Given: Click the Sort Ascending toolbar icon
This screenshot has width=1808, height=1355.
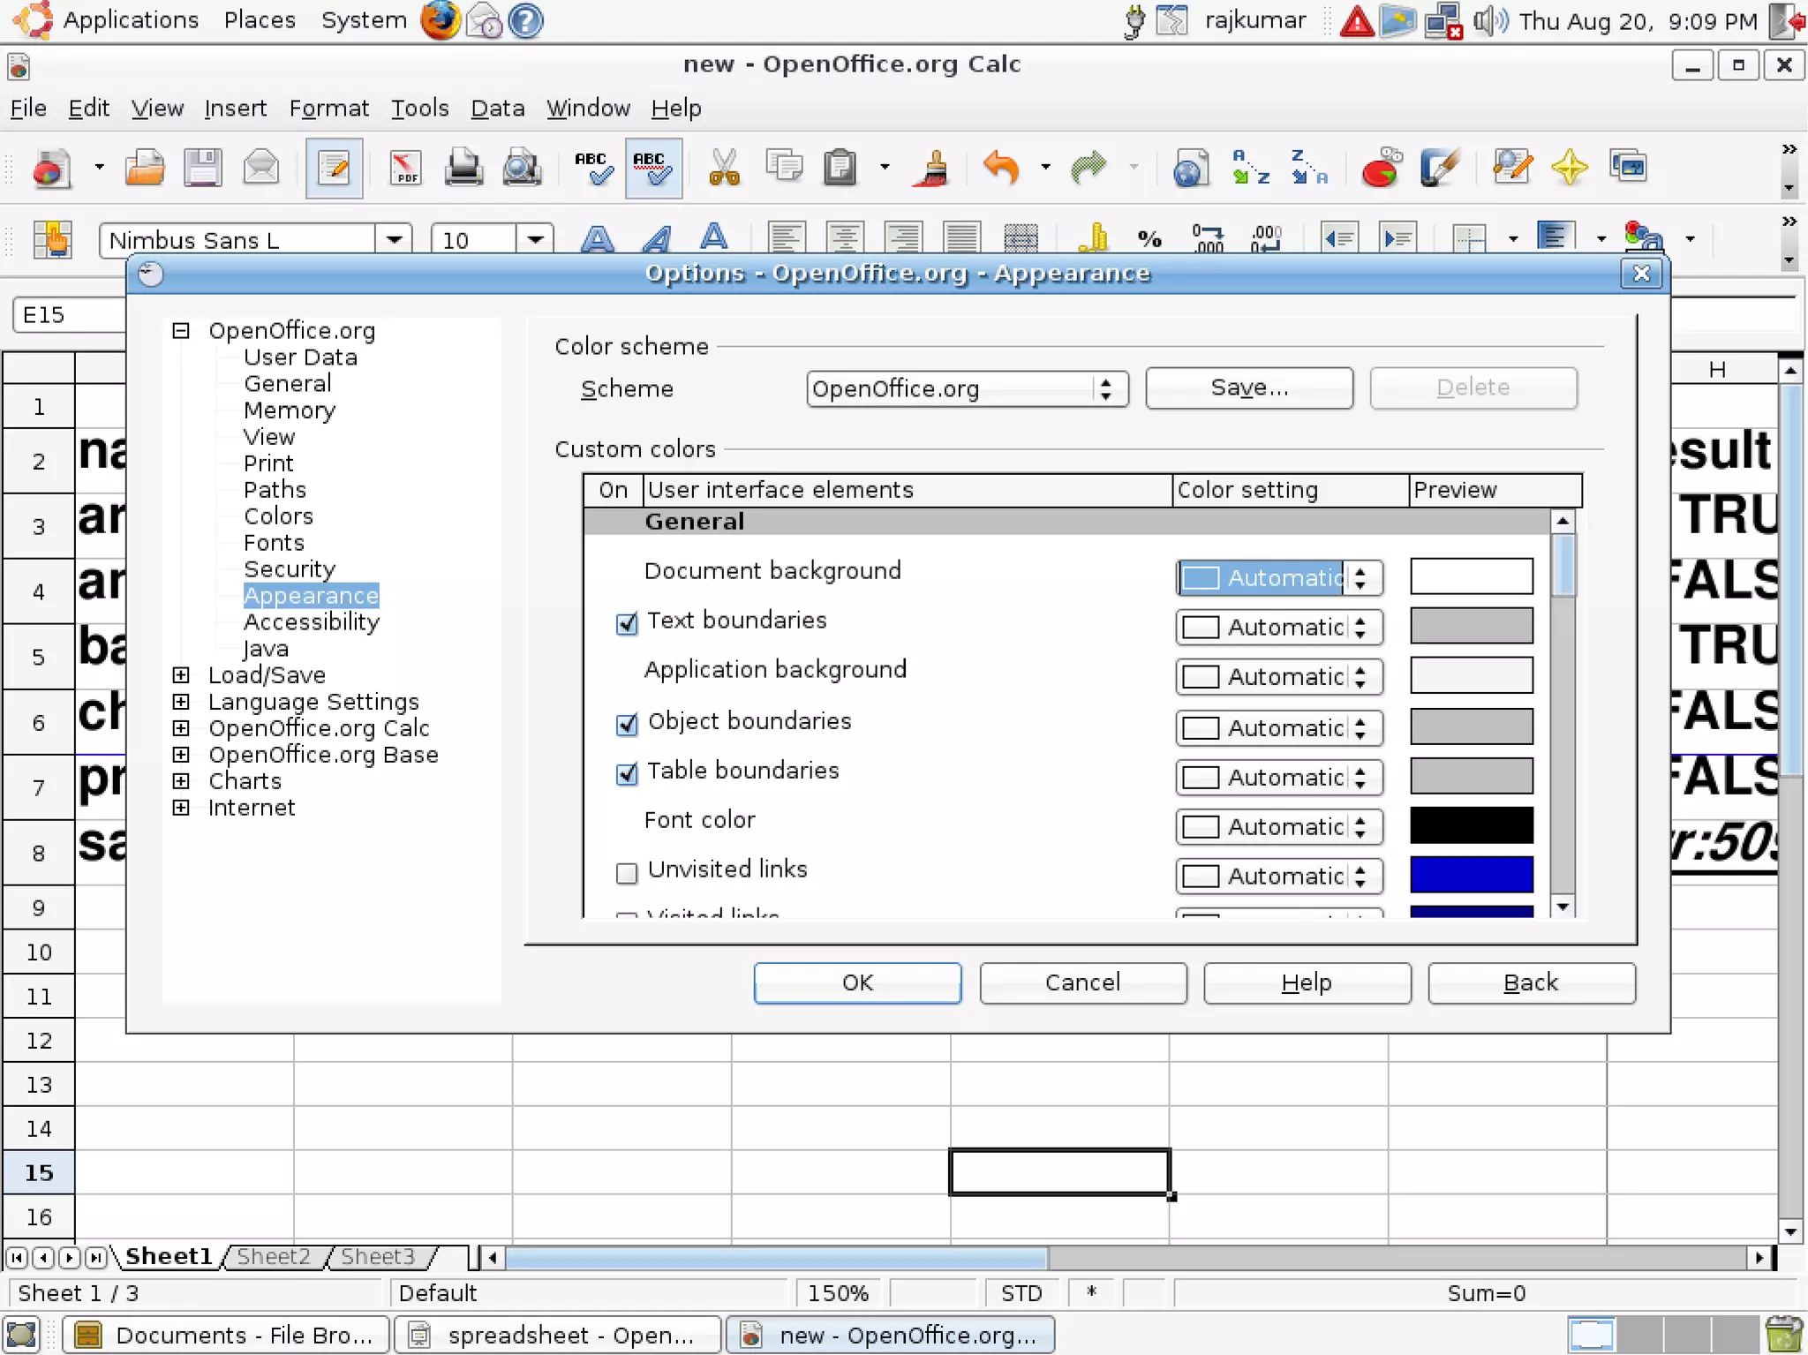Looking at the screenshot, I should tap(1250, 167).
